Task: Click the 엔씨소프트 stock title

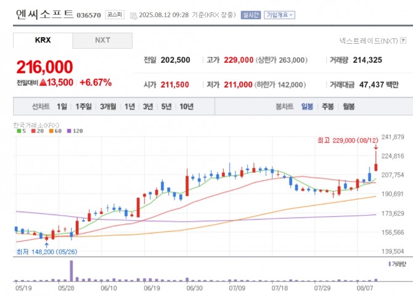Action: coord(44,14)
